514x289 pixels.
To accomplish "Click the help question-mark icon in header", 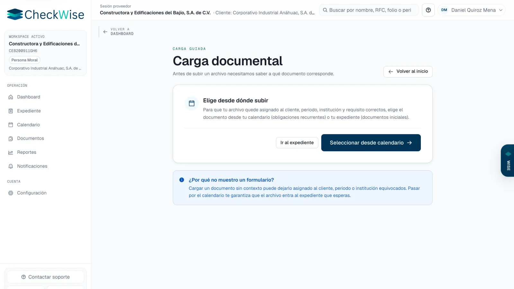I will [428, 10].
